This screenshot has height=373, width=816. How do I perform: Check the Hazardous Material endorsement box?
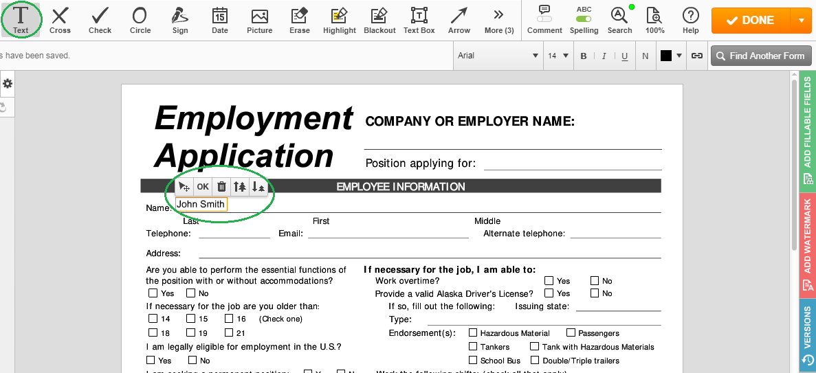click(473, 332)
